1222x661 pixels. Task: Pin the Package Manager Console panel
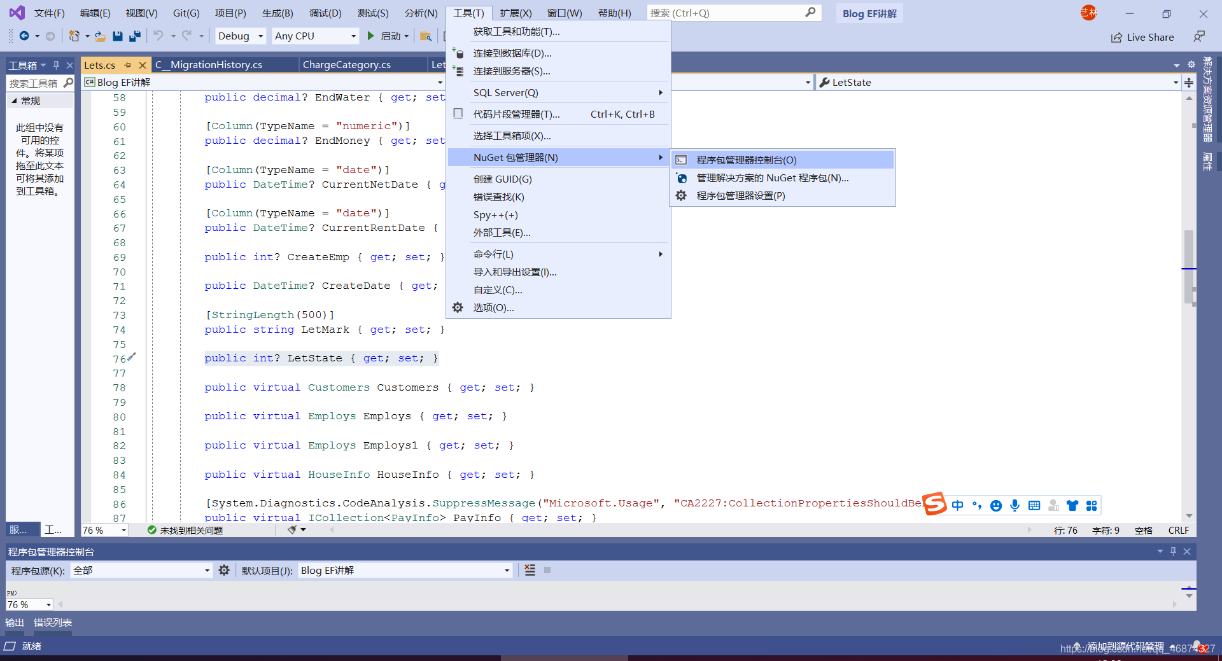pos(1174,552)
